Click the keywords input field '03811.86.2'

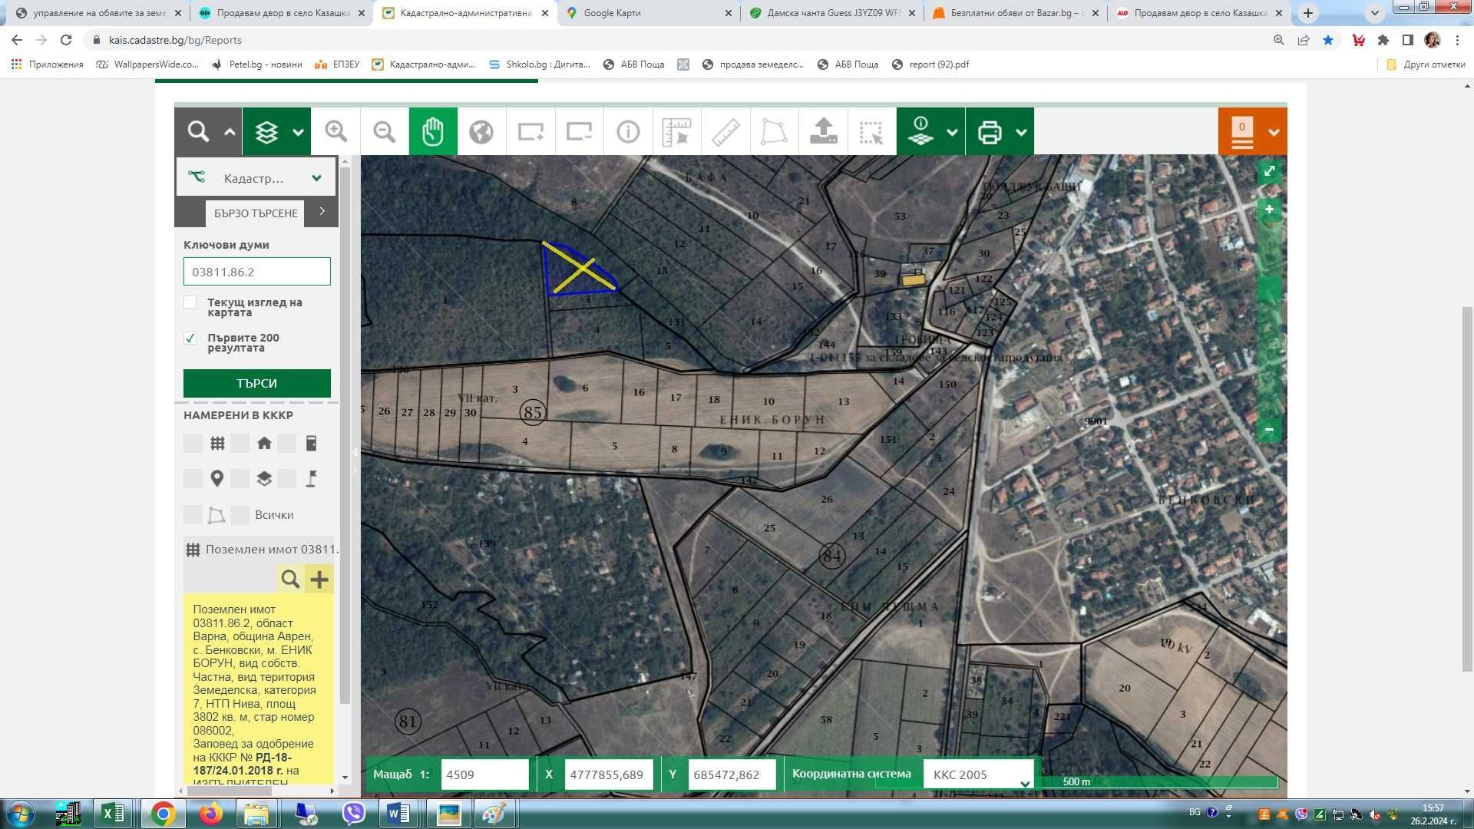coord(257,272)
